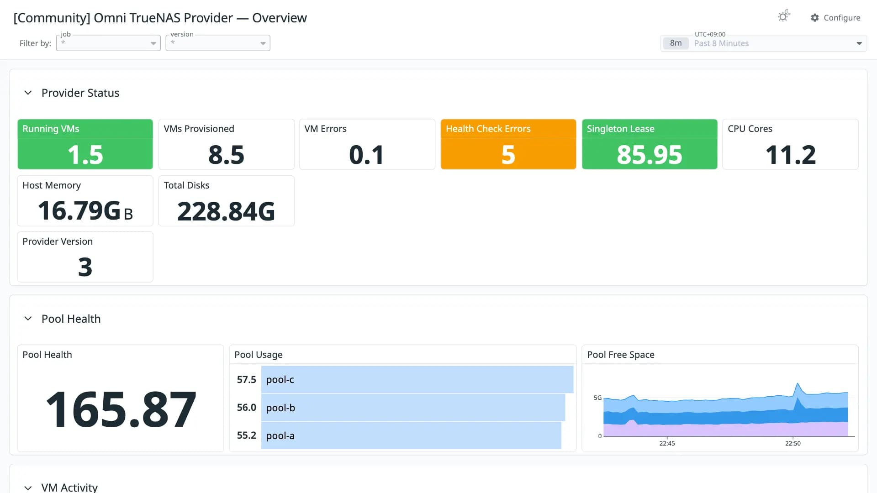This screenshot has width=877, height=493.
Task: Click the 22:50 axis label
Action: (793, 443)
